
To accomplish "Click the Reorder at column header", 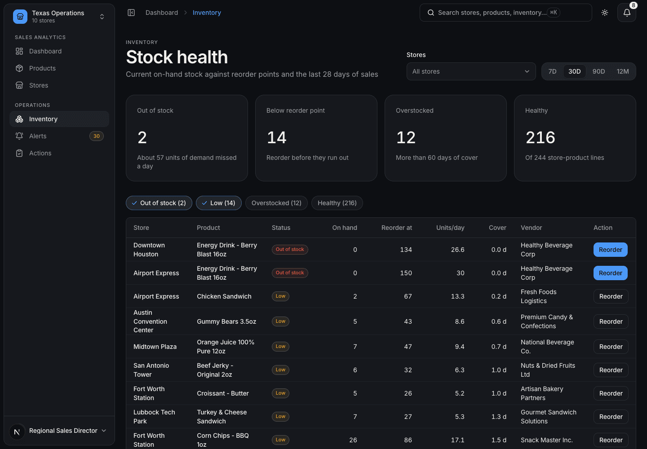I will (397, 228).
